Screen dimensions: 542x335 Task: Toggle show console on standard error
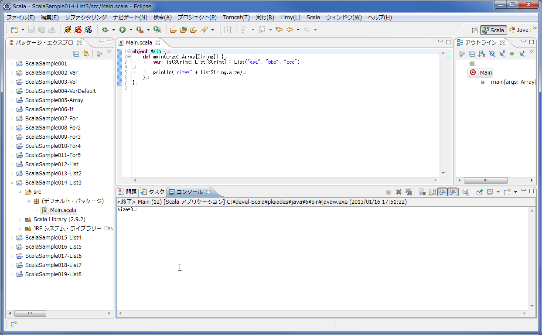(453, 192)
